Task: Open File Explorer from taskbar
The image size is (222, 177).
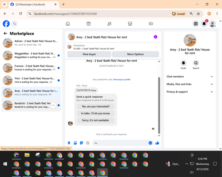Action: tap(27, 155)
